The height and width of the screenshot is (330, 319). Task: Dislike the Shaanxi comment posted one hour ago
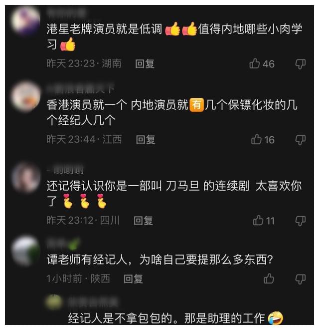301,279
